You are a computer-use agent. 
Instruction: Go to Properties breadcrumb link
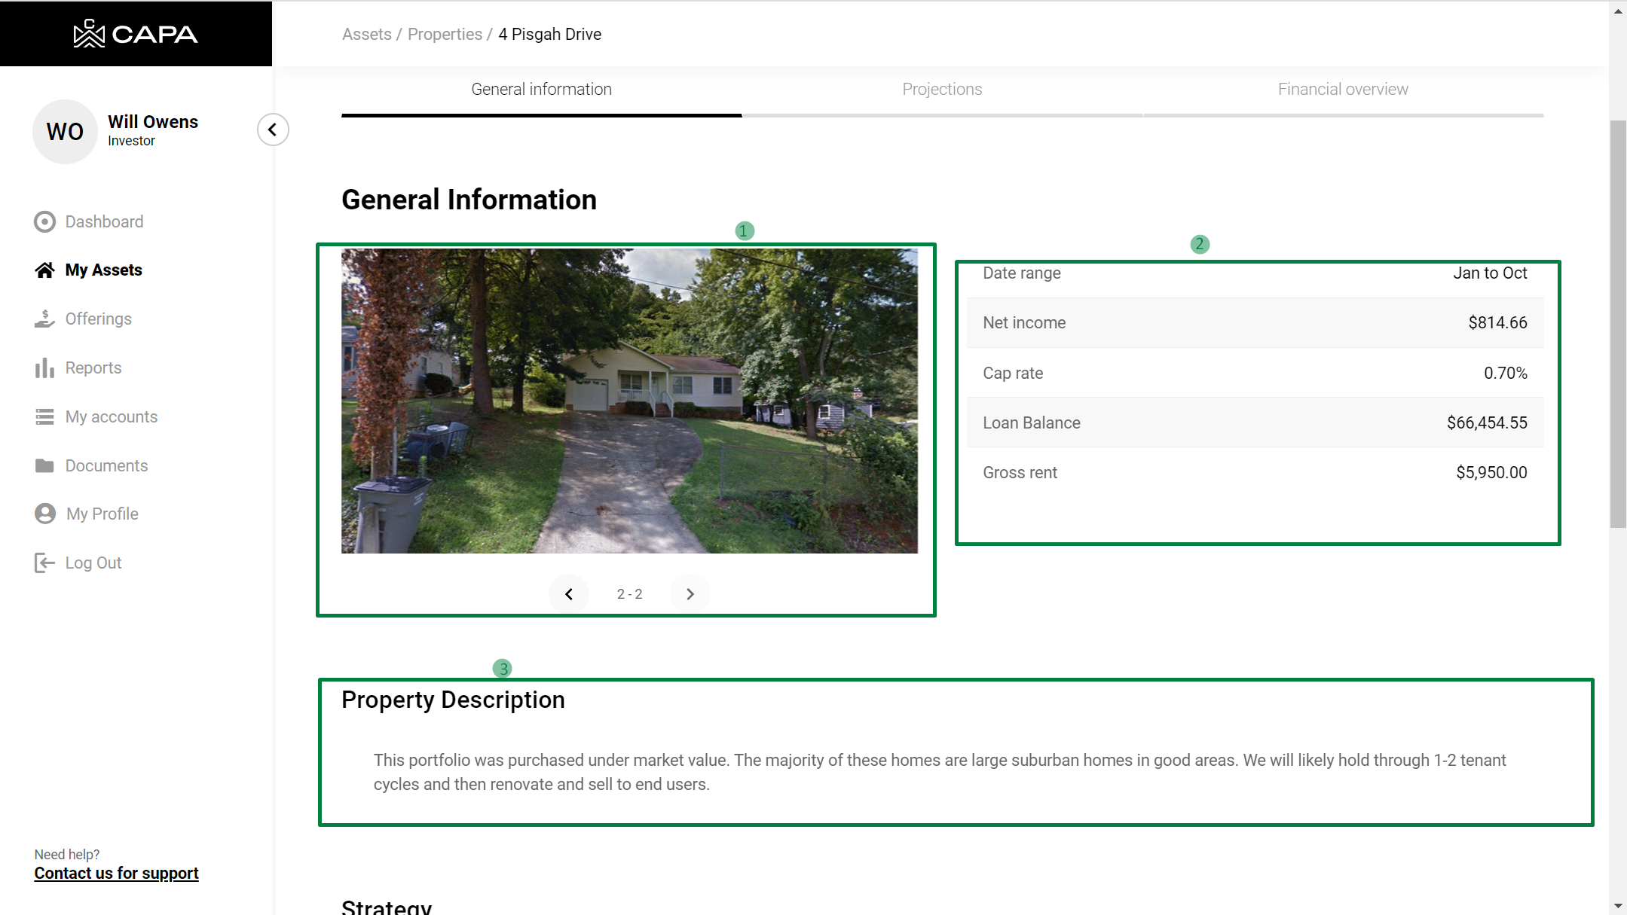click(445, 35)
